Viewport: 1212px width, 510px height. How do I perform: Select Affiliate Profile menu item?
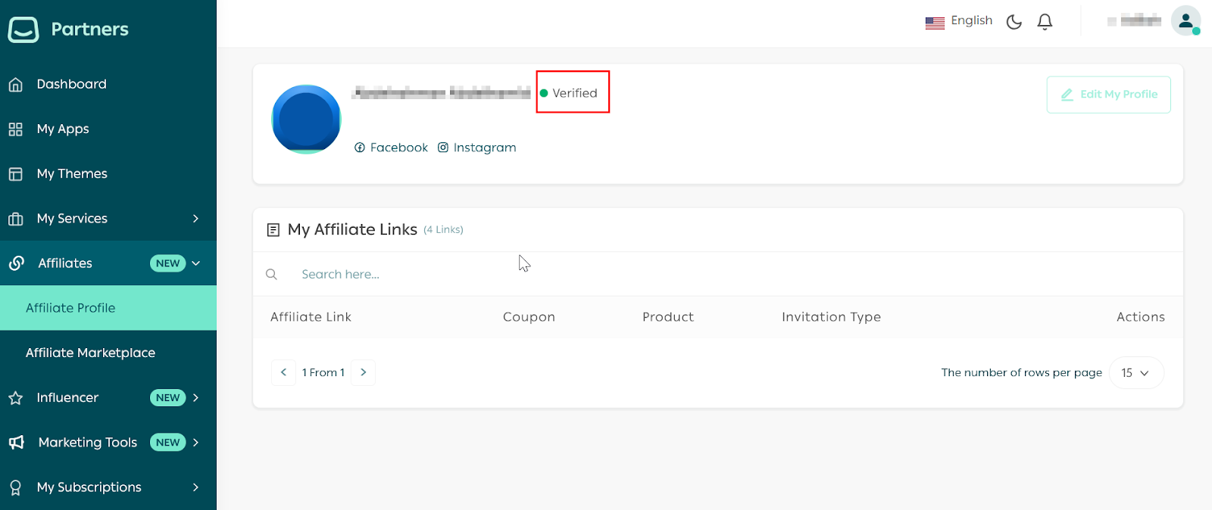(x=70, y=308)
